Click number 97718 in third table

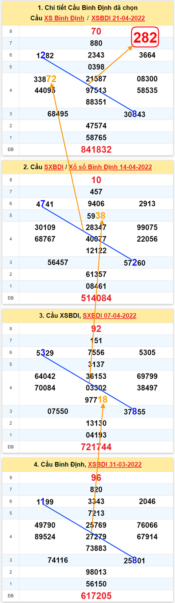click(x=96, y=400)
